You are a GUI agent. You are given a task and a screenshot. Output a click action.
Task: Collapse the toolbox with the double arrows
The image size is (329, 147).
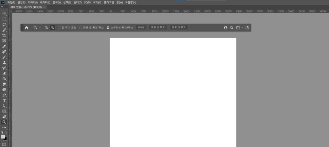pyautogui.click(x=2, y=7)
